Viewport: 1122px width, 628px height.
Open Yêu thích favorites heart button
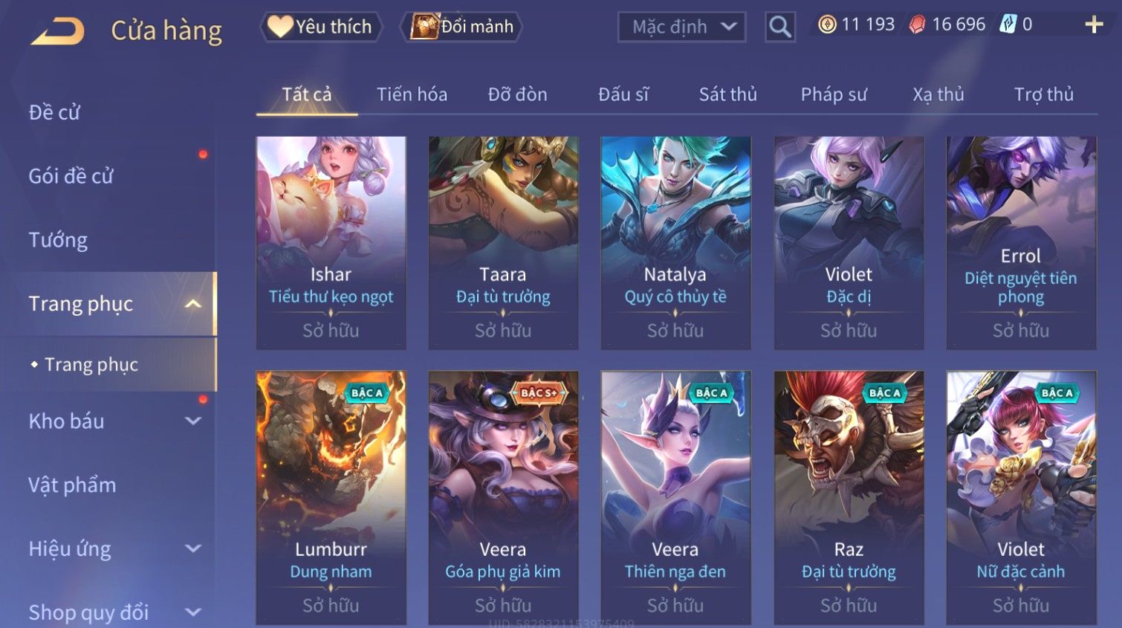[321, 27]
